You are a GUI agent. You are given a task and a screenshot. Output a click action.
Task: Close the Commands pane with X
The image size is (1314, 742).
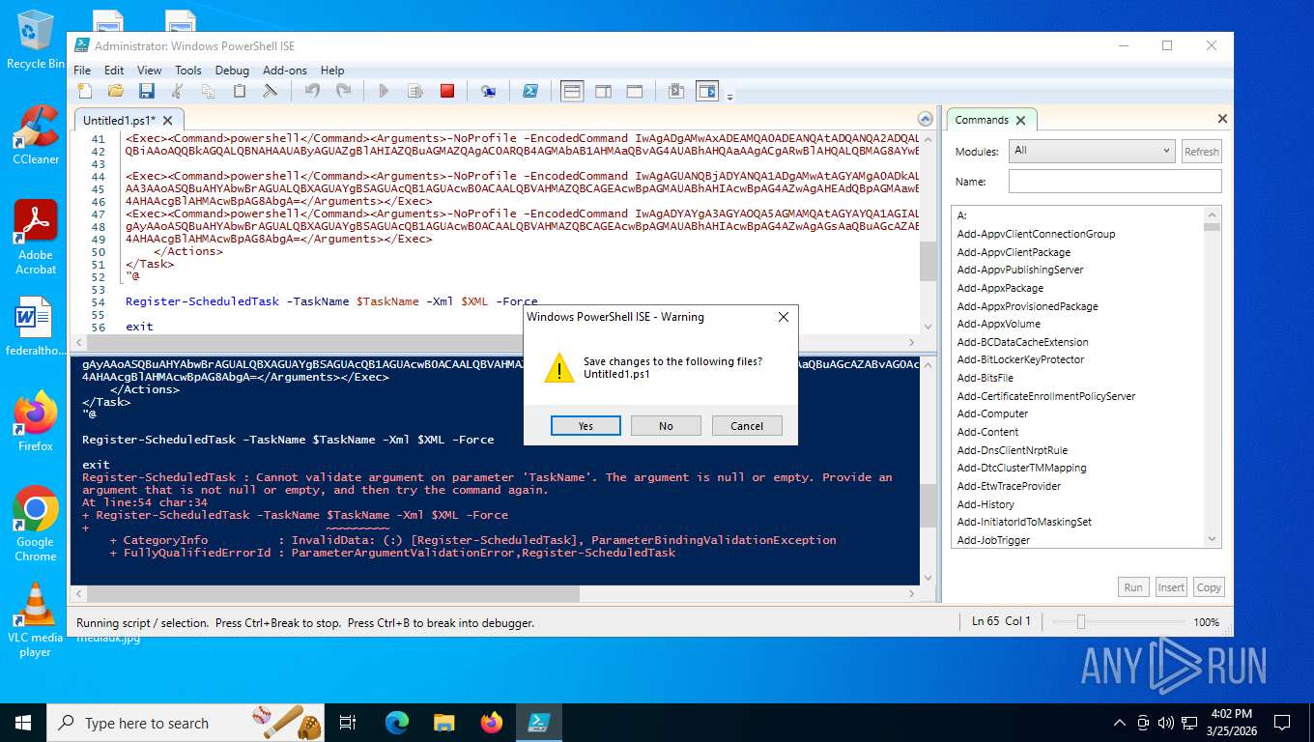[1222, 119]
